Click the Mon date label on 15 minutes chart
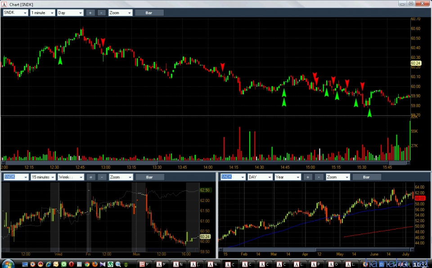 (x=136, y=254)
